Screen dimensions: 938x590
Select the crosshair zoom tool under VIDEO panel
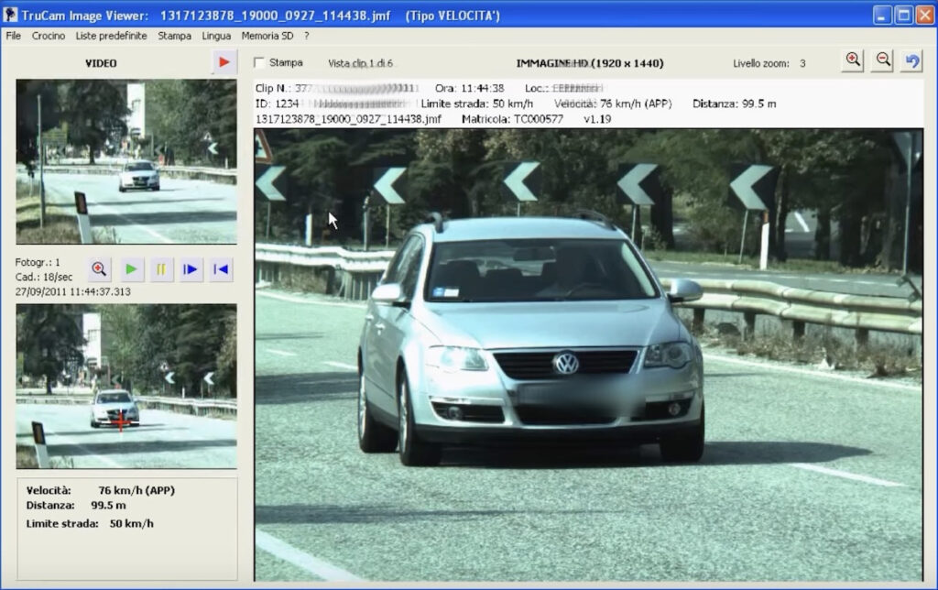pyautogui.click(x=98, y=268)
